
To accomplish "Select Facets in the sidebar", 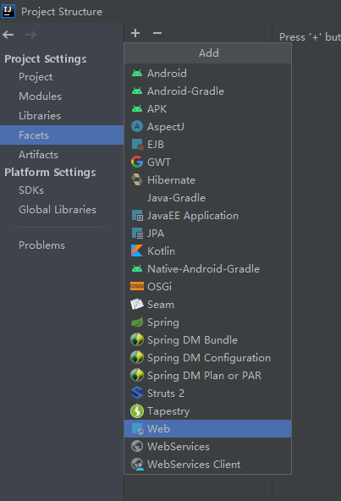I will (x=62, y=135).
